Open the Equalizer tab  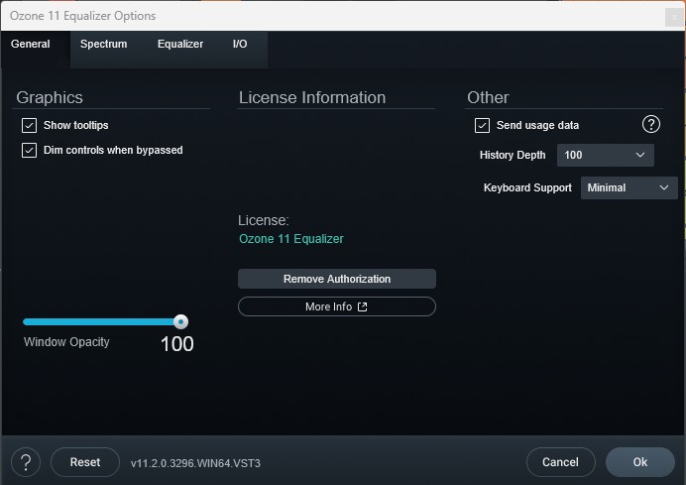(x=180, y=45)
